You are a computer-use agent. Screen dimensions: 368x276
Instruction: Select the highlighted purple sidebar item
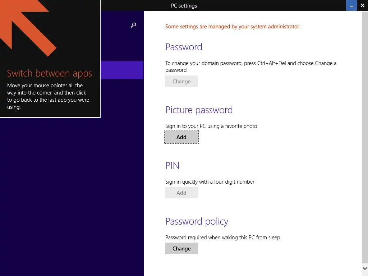tap(122, 70)
